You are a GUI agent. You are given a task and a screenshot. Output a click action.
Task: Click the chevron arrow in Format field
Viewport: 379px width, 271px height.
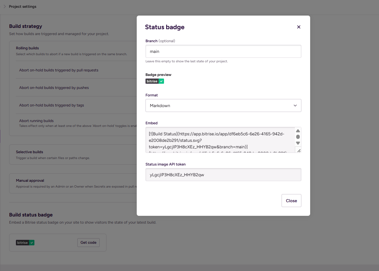[x=295, y=105]
